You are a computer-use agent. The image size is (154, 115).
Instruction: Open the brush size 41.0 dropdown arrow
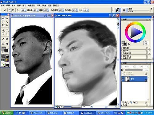(26, 10)
